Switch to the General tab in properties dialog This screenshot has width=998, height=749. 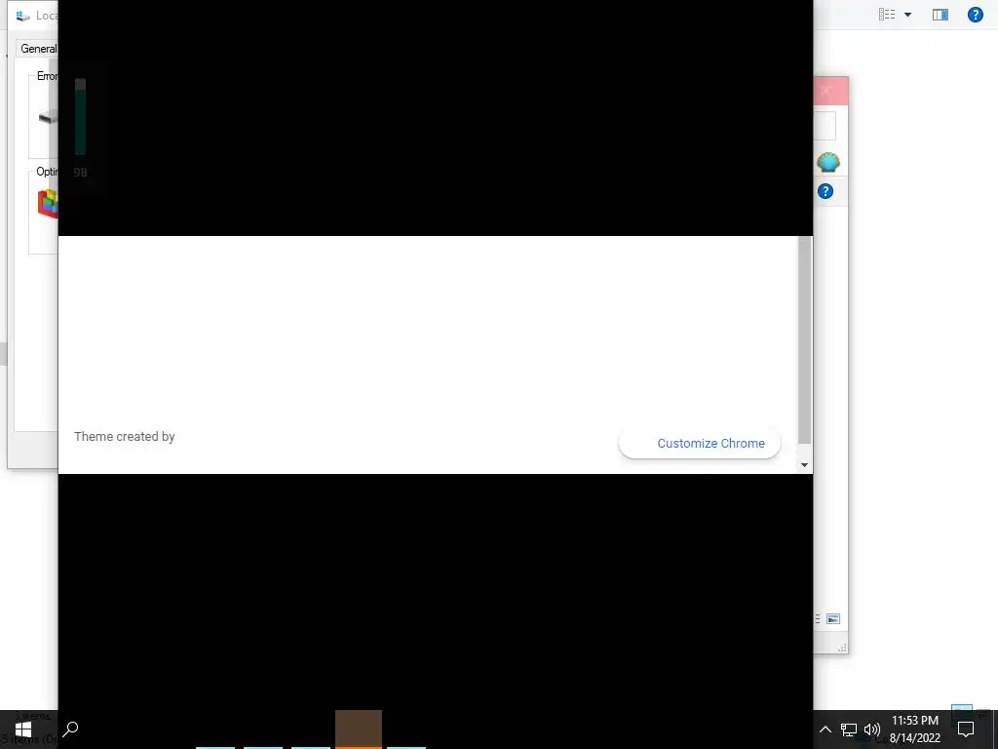pos(38,49)
